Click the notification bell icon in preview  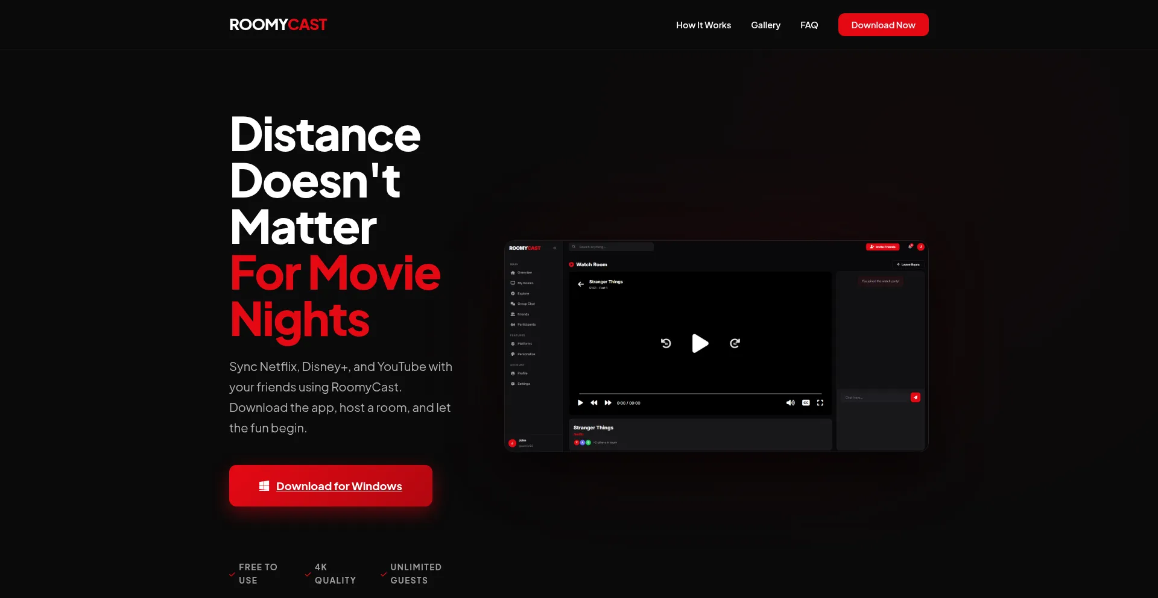coord(910,246)
